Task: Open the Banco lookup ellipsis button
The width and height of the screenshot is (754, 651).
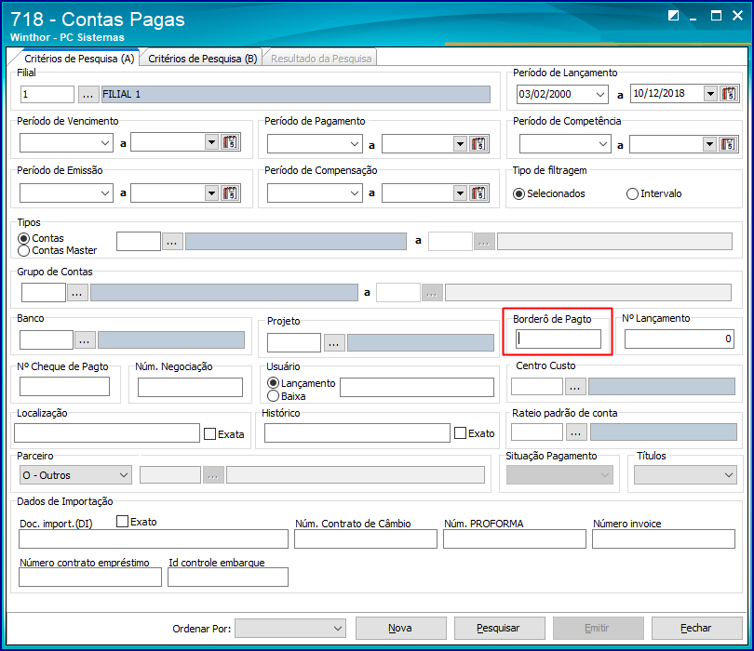Action: pyautogui.click(x=85, y=340)
